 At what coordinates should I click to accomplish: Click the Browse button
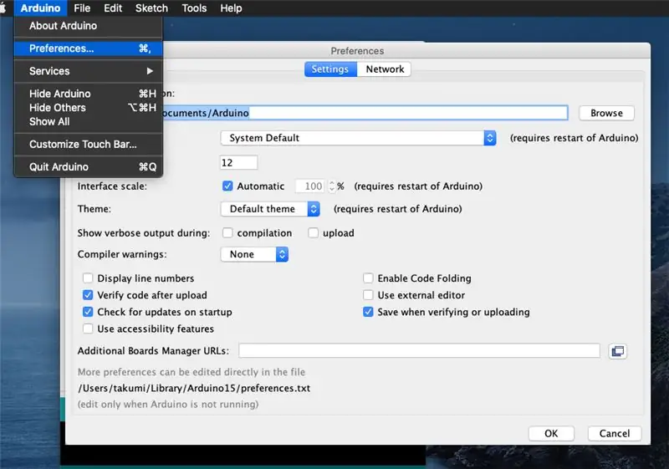click(606, 113)
